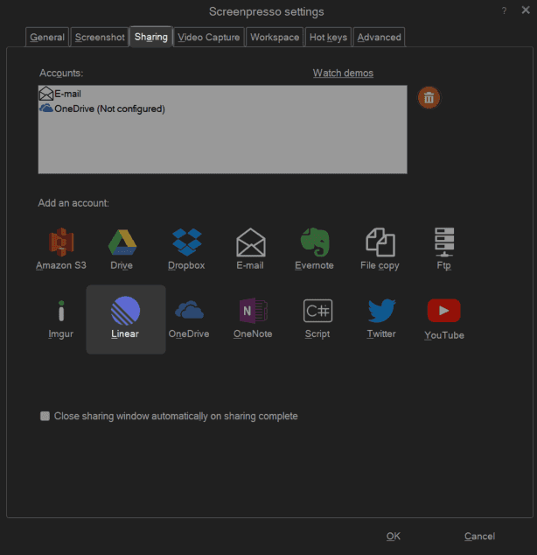Choose YouTube as sharing account
The width and height of the screenshot is (537, 555).
pyautogui.click(x=444, y=319)
